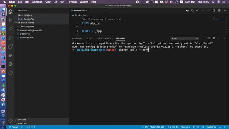
Task: Open editor More Actions ellipsis
Action: pos(225,11)
